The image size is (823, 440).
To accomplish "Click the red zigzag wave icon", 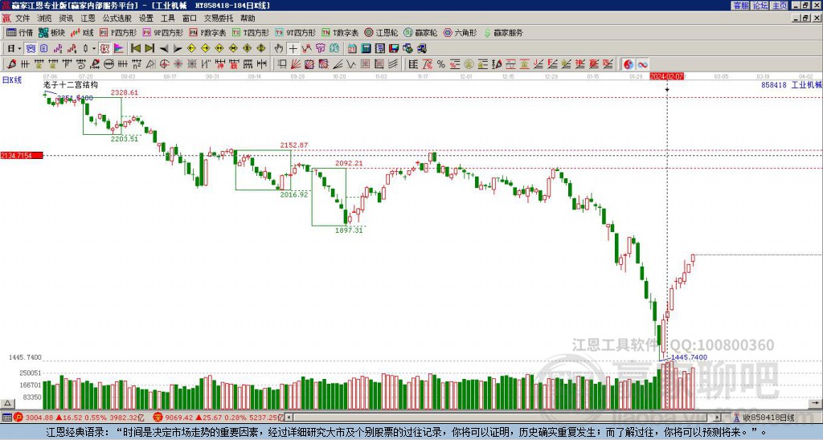I will coord(306,49).
